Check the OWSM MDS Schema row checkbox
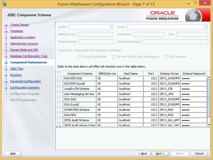The image size is (213, 160). tap(59, 110)
